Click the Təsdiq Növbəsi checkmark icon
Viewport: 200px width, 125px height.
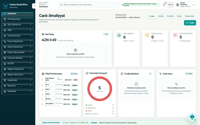pyautogui.click(x=122, y=74)
